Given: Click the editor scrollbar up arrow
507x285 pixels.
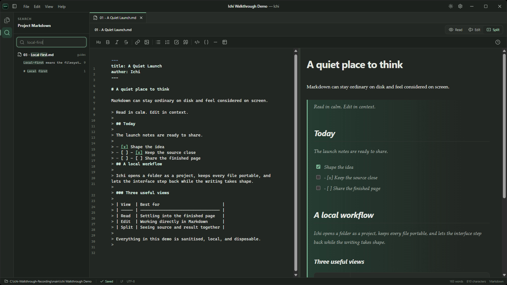Looking at the screenshot, I should coord(296,51).
